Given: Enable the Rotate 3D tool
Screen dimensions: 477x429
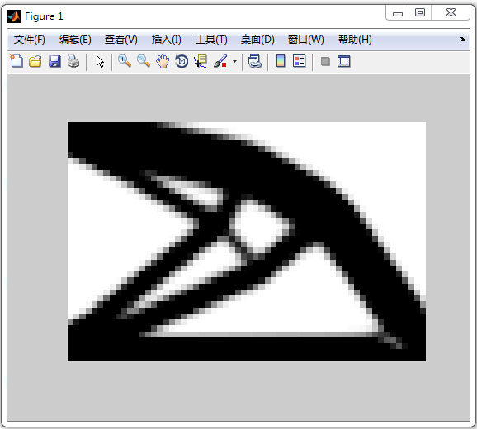Looking at the screenshot, I should (182, 61).
